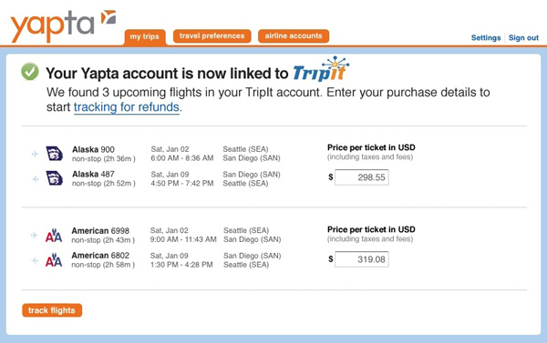Click the Sign out link
The image size is (547, 343).
pos(523,37)
